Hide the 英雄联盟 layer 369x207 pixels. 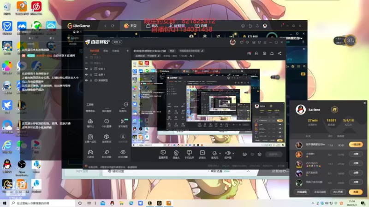(86, 80)
